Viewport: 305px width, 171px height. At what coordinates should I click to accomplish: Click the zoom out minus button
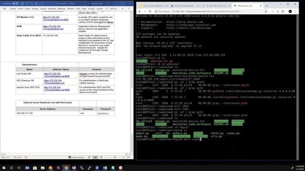tap(106, 157)
